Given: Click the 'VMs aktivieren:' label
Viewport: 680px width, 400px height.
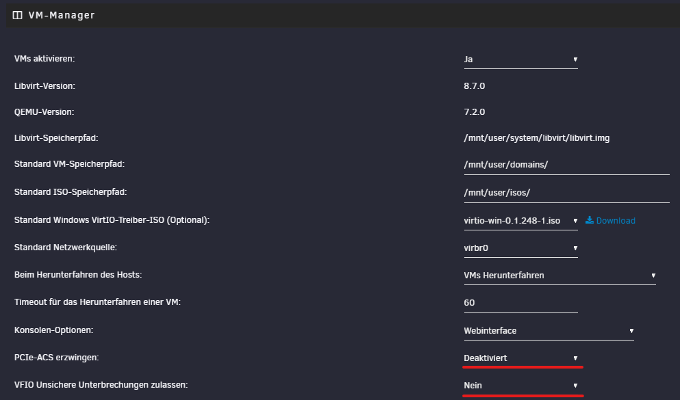Looking at the screenshot, I should tap(45, 58).
